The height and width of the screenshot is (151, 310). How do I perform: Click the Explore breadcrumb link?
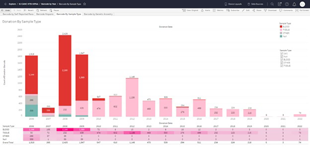tap(12, 4)
